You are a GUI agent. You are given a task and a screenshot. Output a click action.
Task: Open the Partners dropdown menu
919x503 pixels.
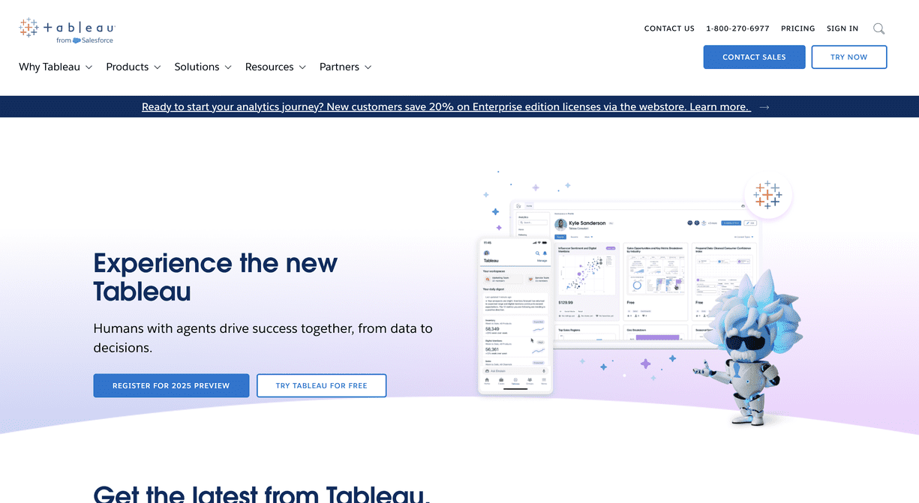click(x=345, y=67)
